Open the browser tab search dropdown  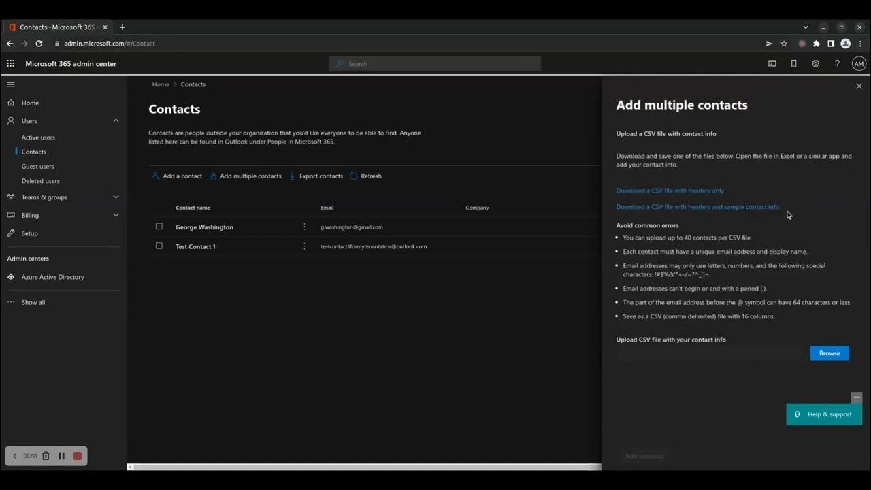click(x=806, y=27)
